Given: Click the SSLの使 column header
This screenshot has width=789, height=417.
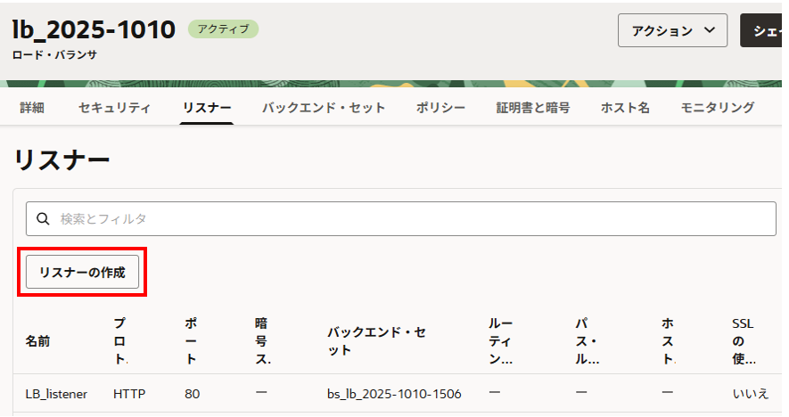Looking at the screenshot, I should [744, 341].
